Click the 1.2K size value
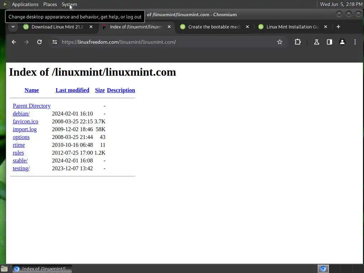Image resolution: width=364 pixels, height=273 pixels. click(x=100, y=153)
